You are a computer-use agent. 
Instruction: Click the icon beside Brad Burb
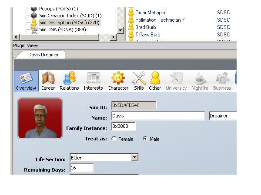131,27
